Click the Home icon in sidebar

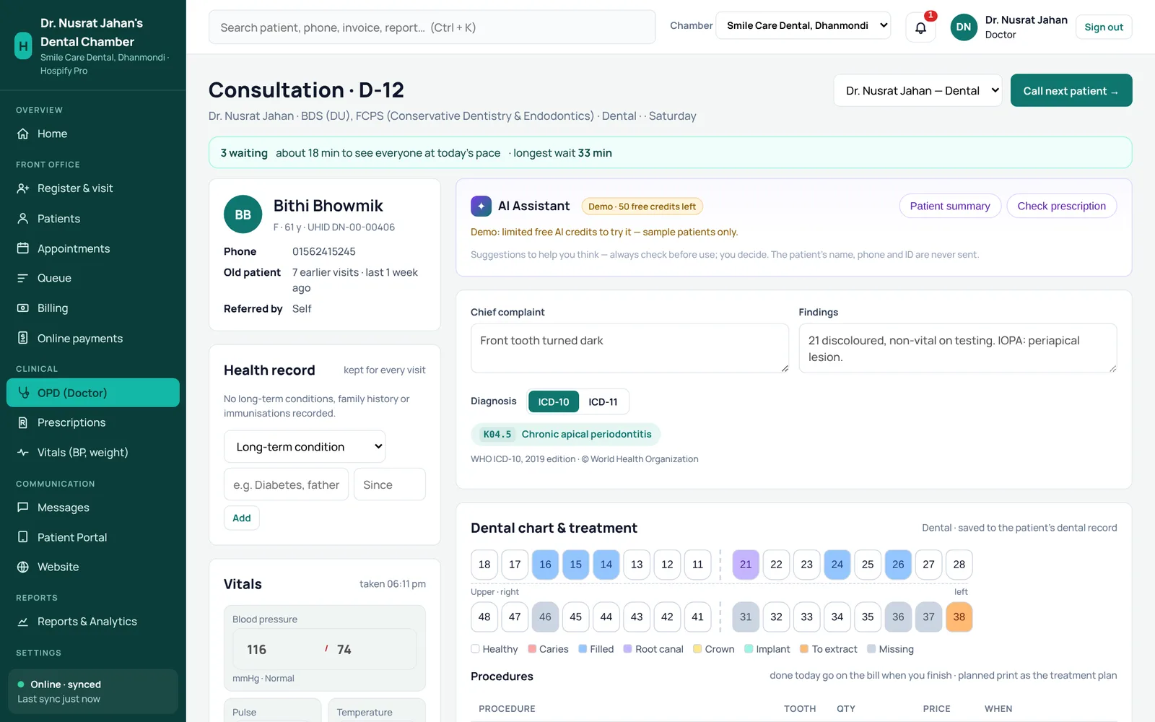(23, 134)
